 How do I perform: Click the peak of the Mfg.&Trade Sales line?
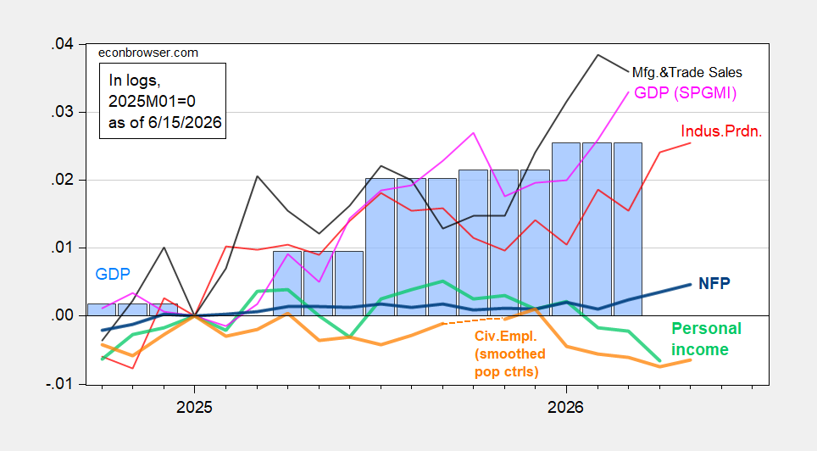coord(597,55)
